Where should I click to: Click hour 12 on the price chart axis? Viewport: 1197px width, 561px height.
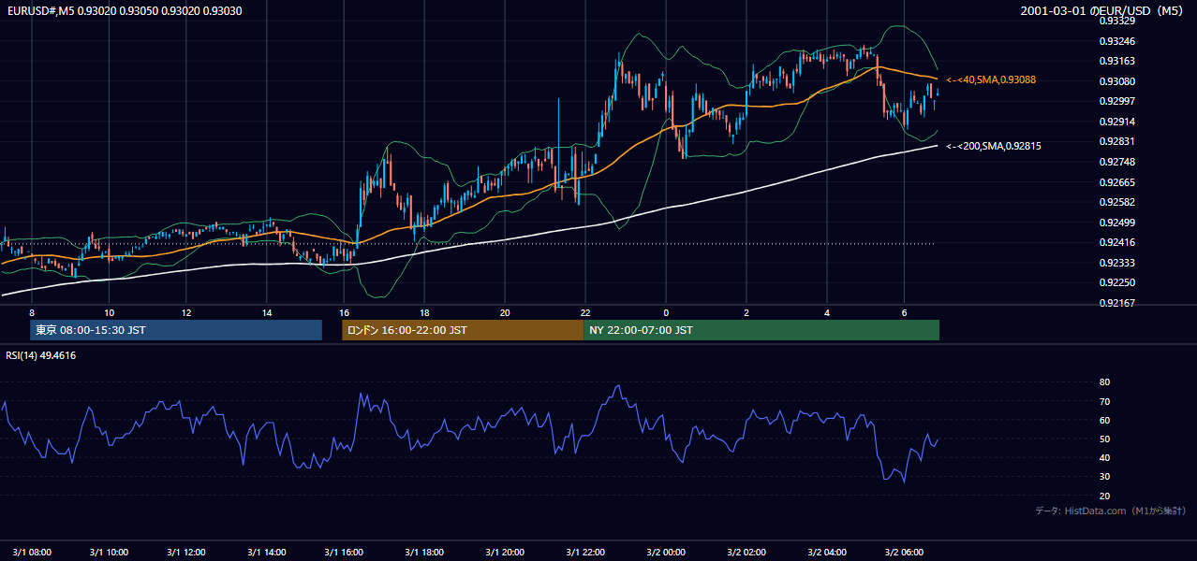click(x=187, y=312)
